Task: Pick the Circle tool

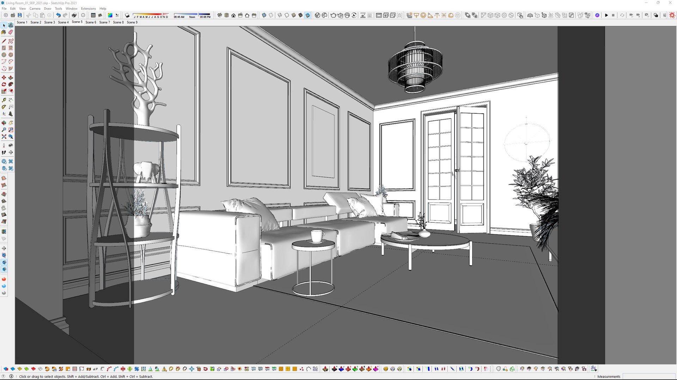Action: tap(4, 55)
